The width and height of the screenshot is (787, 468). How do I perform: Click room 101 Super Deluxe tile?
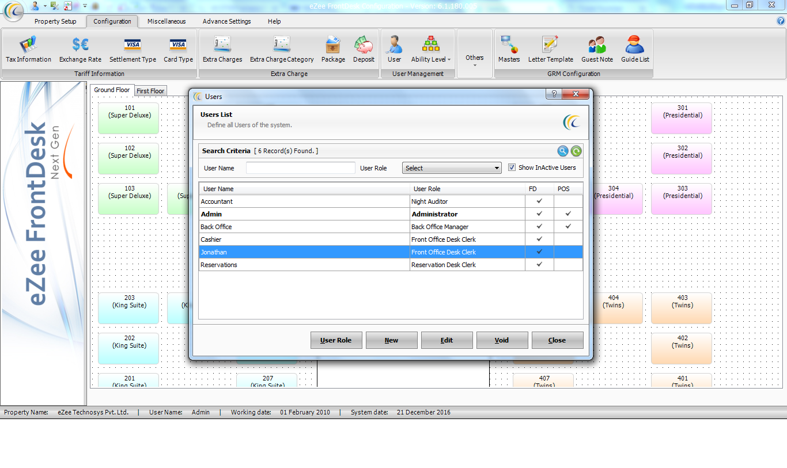tap(128, 118)
